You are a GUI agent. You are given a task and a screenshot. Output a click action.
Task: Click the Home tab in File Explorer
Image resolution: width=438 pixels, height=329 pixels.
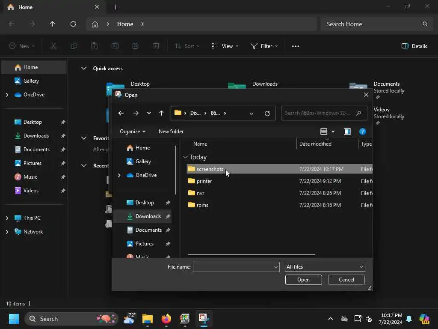[53, 7]
